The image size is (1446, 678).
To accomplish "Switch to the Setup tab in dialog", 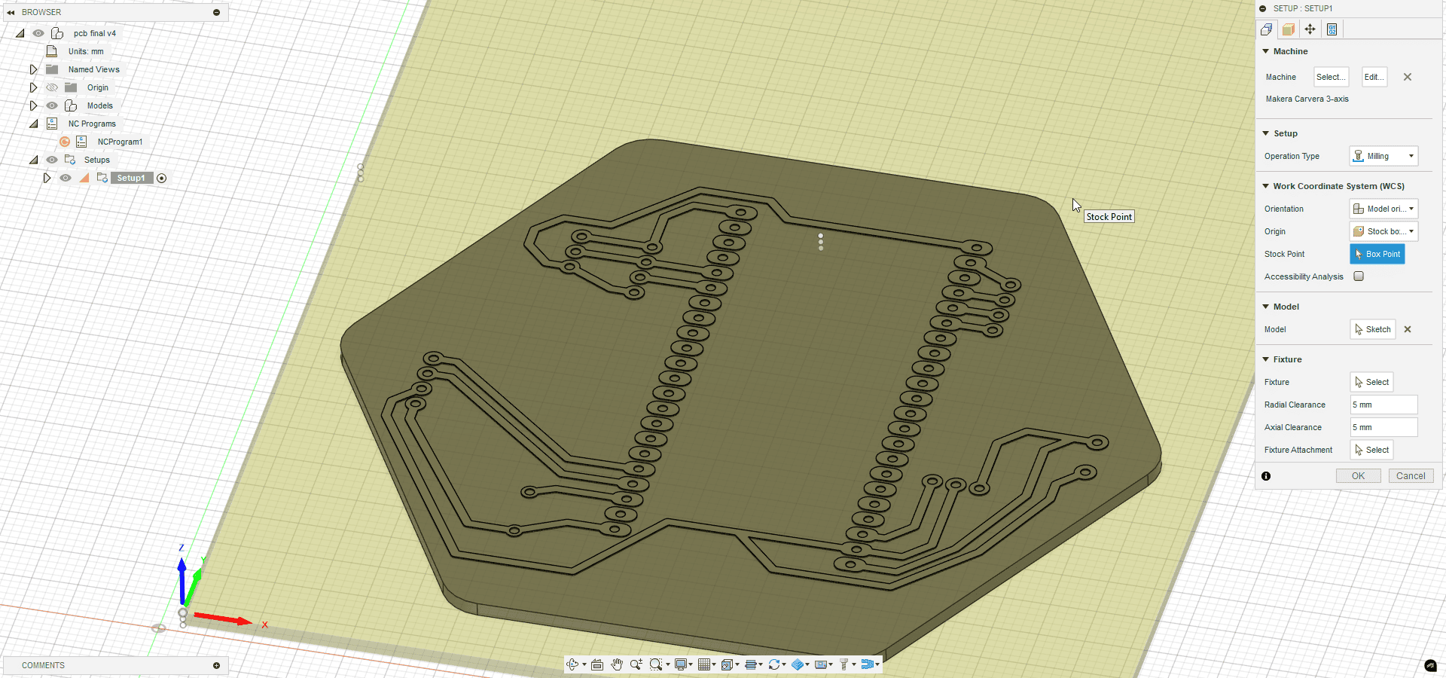I will coord(1267,29).
